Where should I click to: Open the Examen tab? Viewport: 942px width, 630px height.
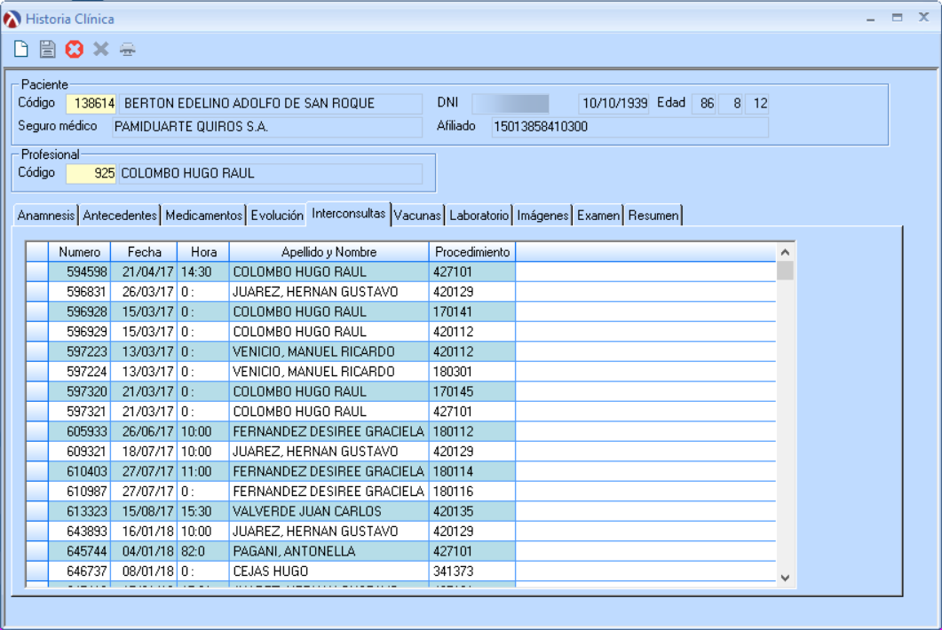(x=598, y=216)
